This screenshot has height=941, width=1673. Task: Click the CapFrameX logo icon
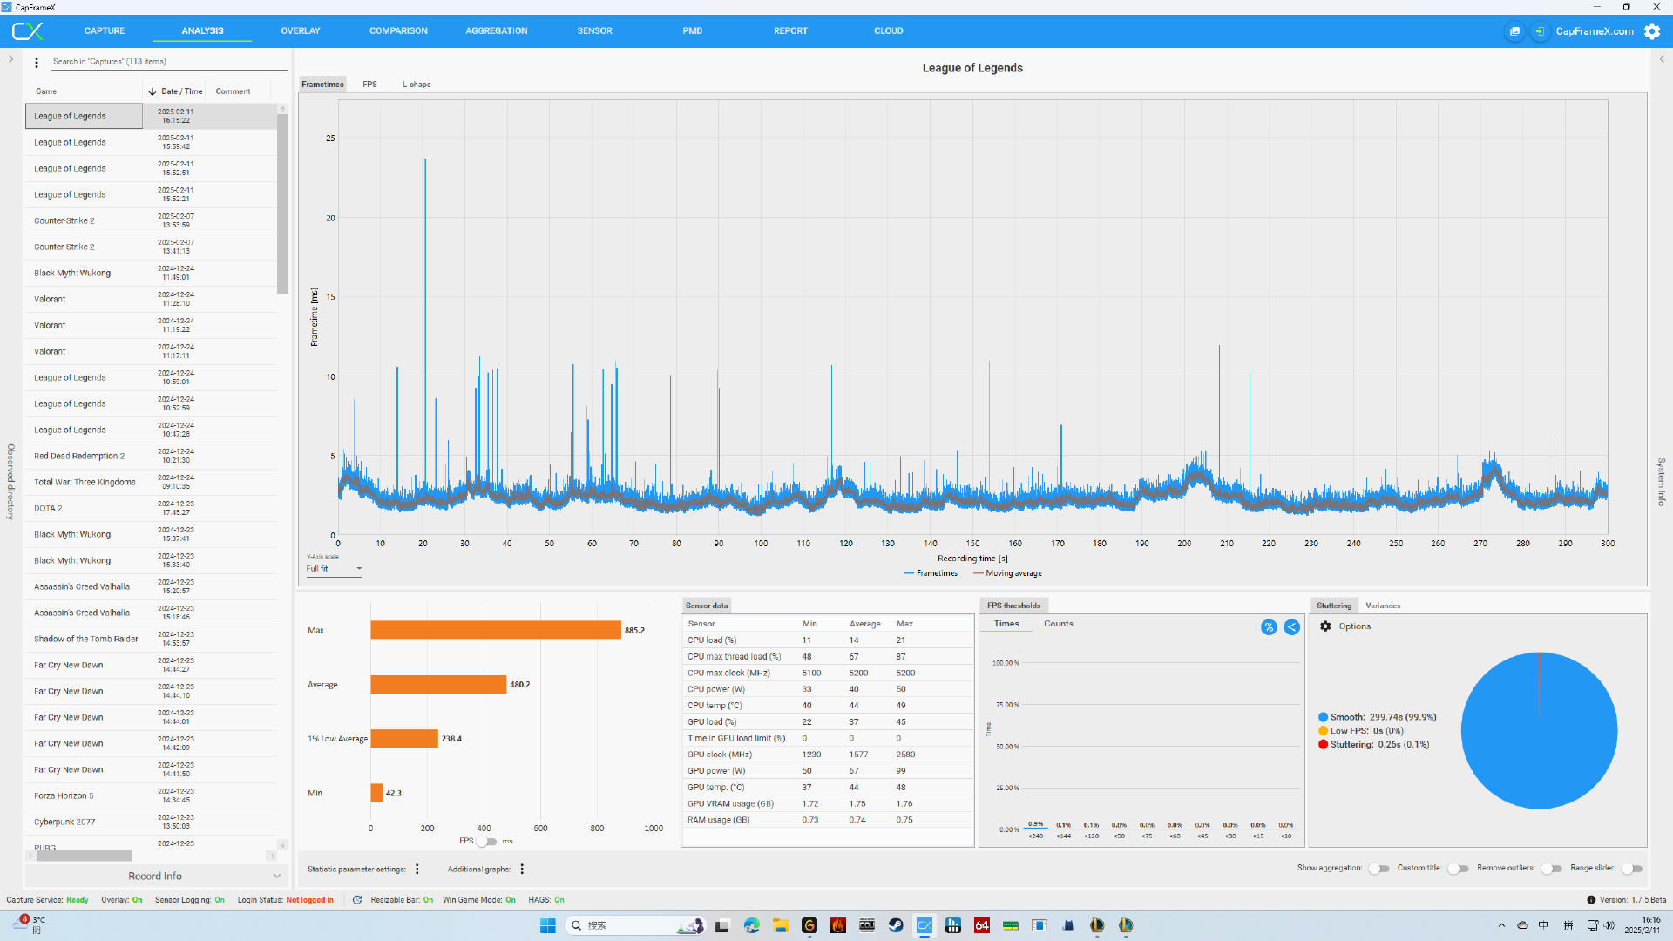tap(27, 31)
